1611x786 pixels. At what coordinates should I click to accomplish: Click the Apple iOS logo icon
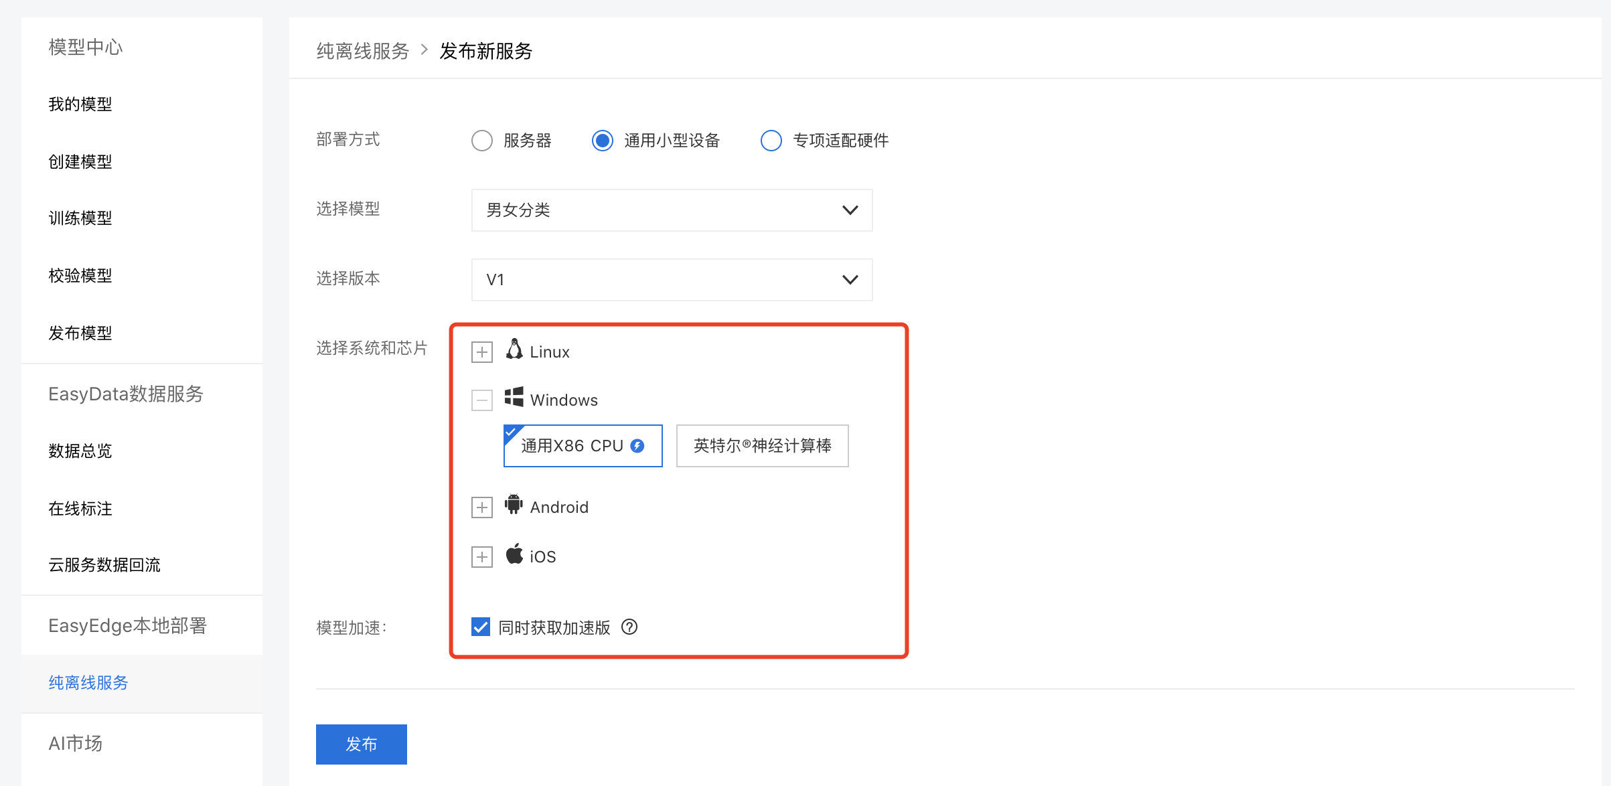click(514, 554)
